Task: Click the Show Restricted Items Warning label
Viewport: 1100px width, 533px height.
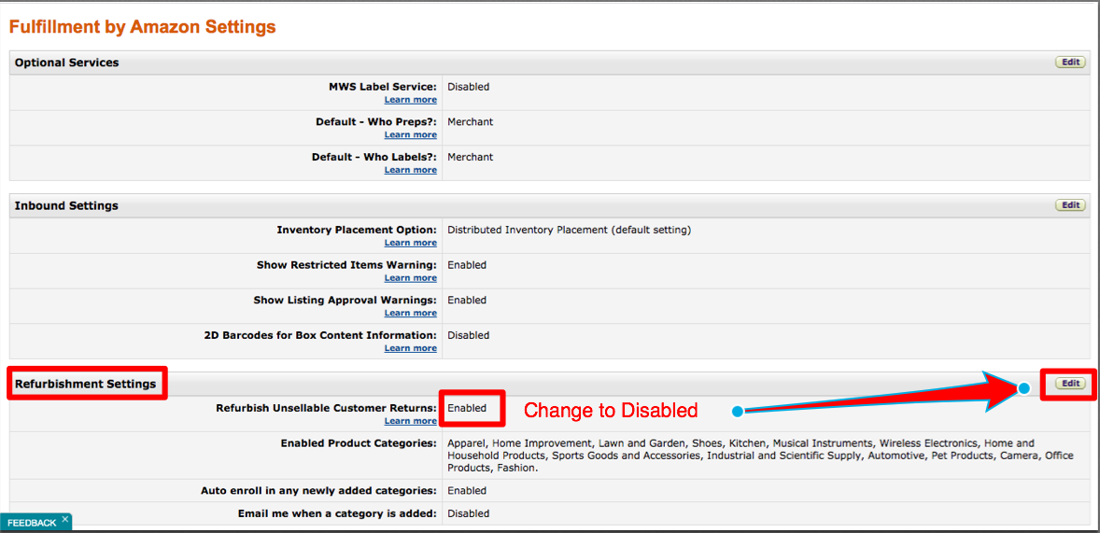Action: pyautogui.click(x=346, y=264)
